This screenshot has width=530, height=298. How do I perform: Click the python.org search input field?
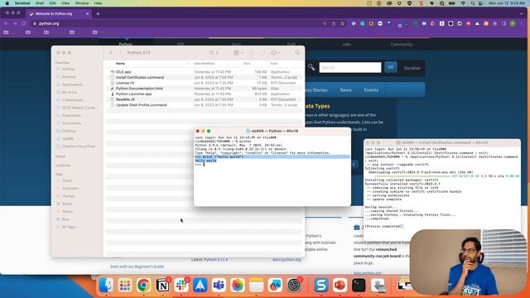click(349, 67)
